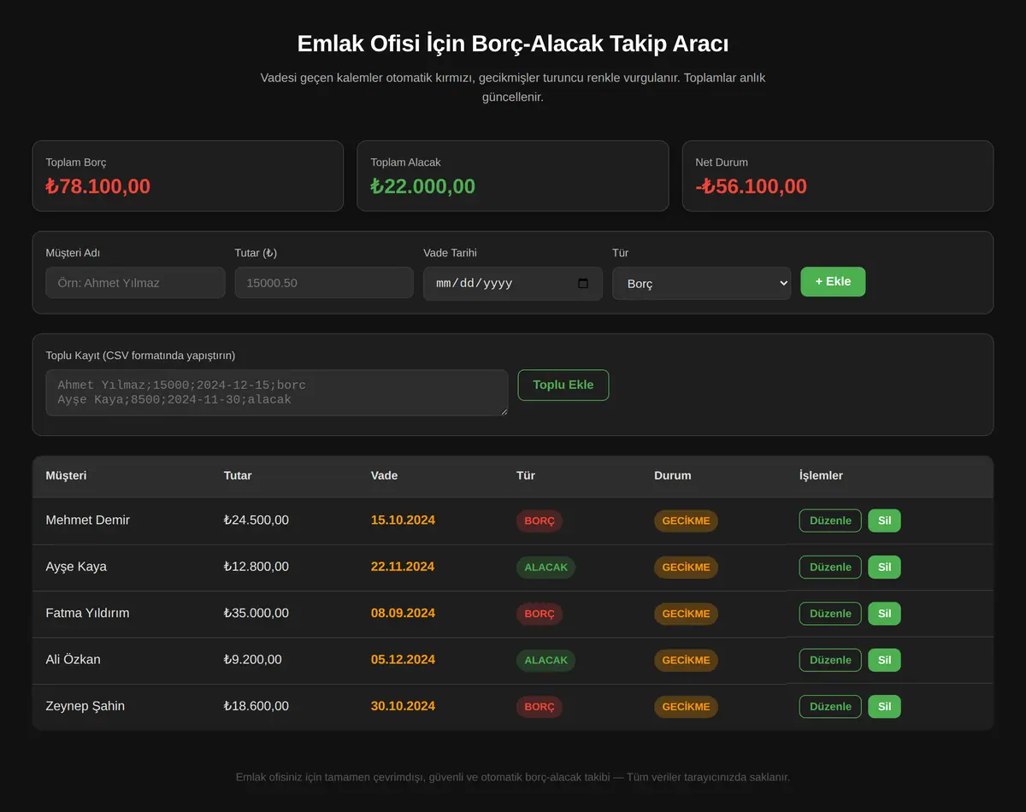The height and width of the screenshot is (812, 1026).
Task: Remove Ayşe Kaya row via Sil
Action: tap(884, 567)
